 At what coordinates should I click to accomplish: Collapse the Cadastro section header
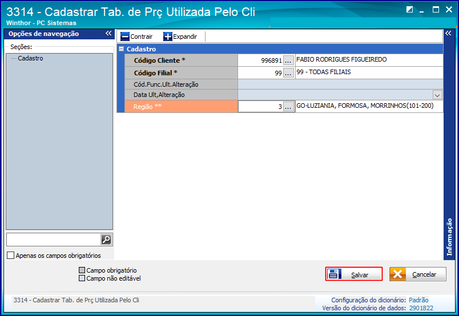pos(121,49)
